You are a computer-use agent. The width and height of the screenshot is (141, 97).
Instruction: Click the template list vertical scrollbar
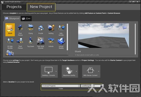coord(67,37)
